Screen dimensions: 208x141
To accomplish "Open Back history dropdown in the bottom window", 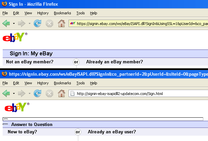I will (x=14, y=94).
